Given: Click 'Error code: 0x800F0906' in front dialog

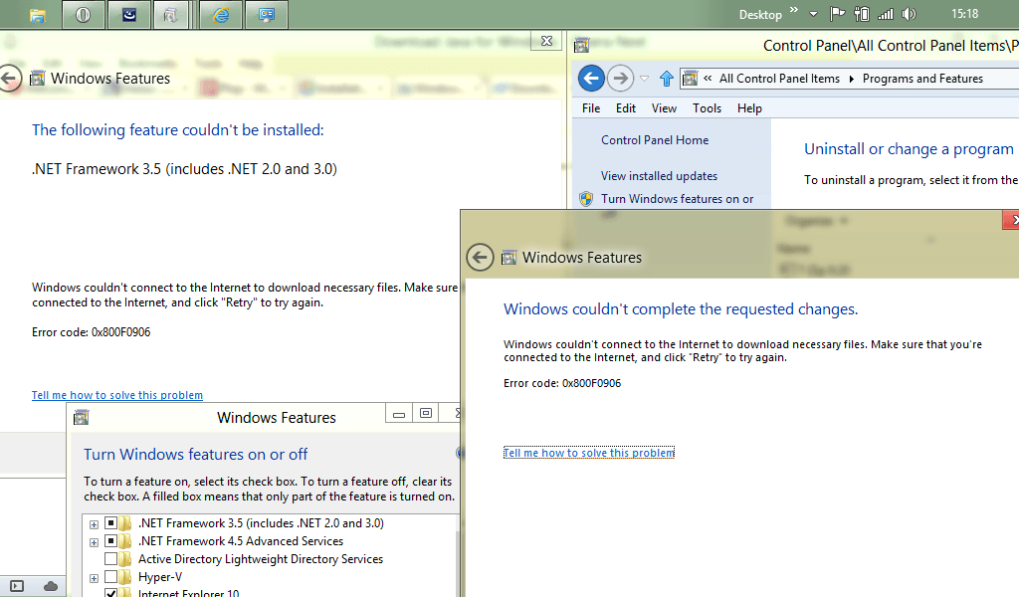Looking at the screenshot, I should (x=562, y=383).
